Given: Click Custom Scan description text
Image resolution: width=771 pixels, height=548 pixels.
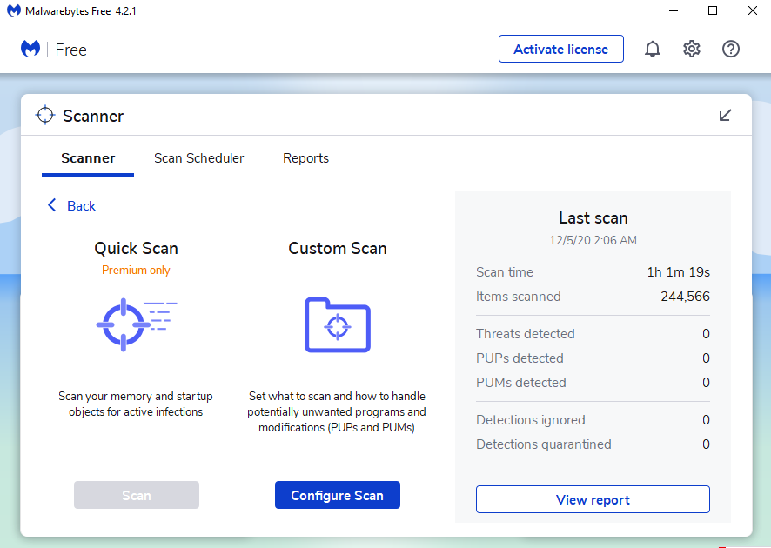Looking at the screenshot, I should pos(337,411).
